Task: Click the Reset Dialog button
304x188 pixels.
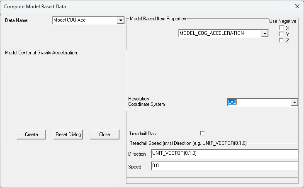Action: click(x=68, y=134)
